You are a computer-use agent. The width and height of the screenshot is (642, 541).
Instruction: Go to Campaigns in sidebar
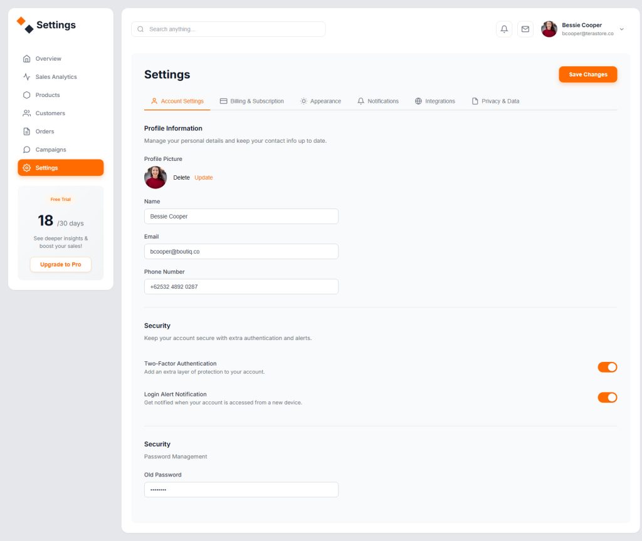(x=61, y=150)
